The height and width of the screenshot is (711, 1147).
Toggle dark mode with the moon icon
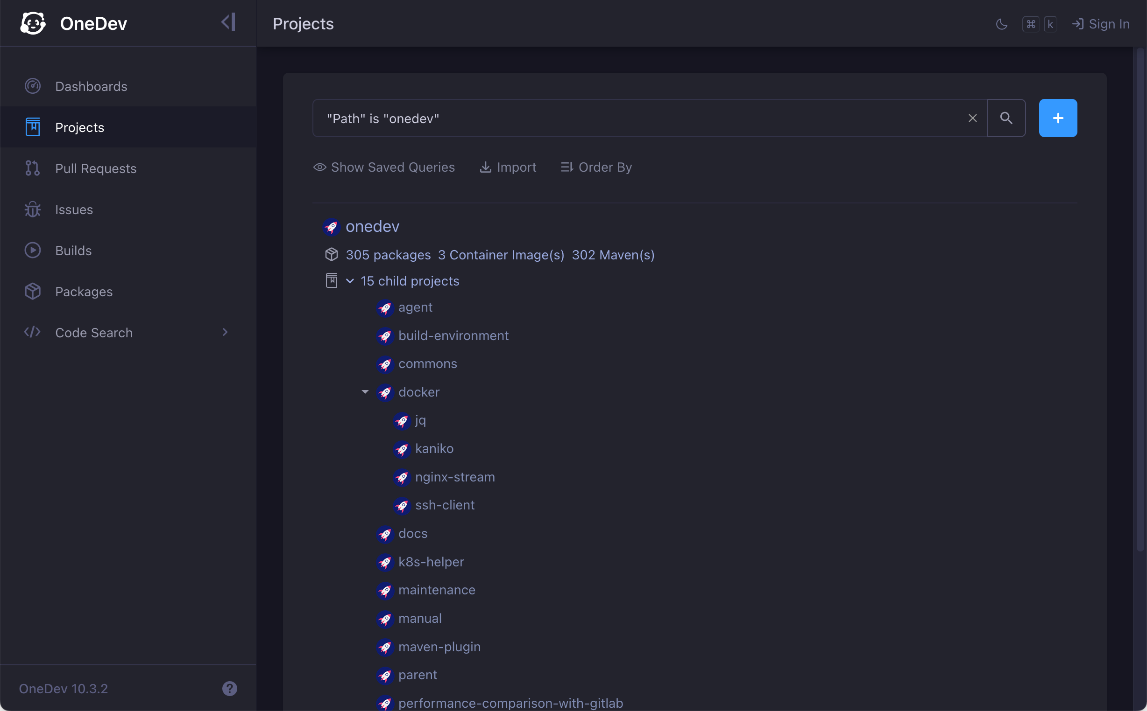pyautogui.click(x=1001, y=23)
